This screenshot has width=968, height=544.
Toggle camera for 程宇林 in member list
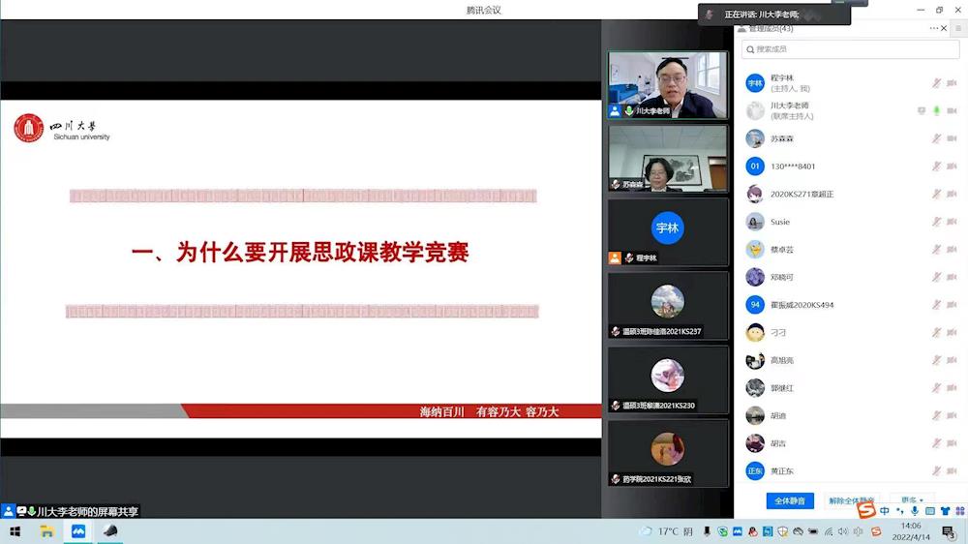952,82
